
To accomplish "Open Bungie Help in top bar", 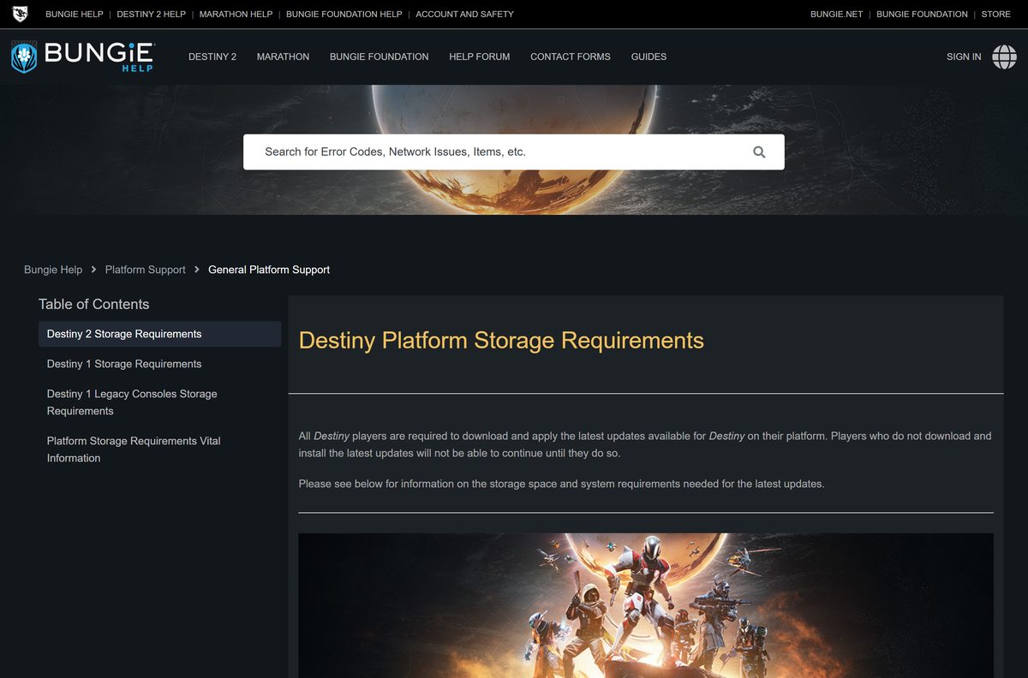I will (74, 14).
